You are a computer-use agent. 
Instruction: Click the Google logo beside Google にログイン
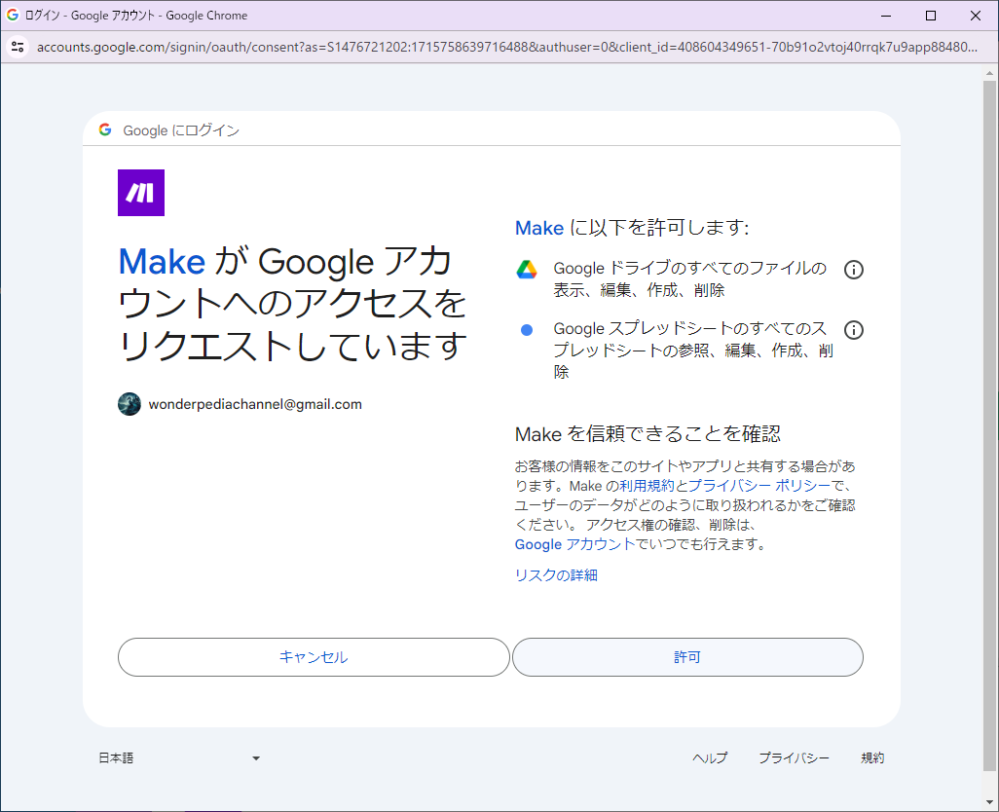pos(105,129)
